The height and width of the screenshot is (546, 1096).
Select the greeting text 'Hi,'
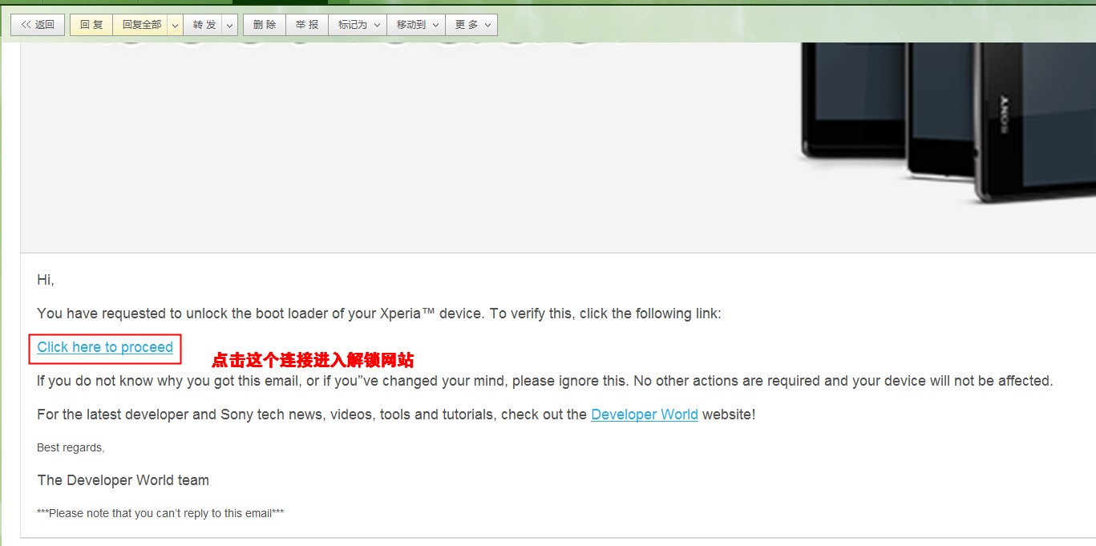46,280
